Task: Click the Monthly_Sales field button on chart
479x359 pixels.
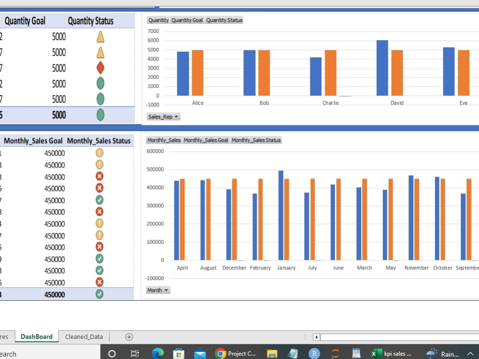Action: click(164, 140)
